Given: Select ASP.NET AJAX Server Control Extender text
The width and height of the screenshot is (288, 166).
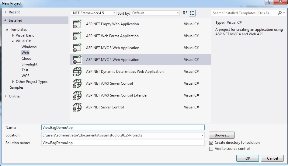Looking at the screenshot, I should point(117,95).
